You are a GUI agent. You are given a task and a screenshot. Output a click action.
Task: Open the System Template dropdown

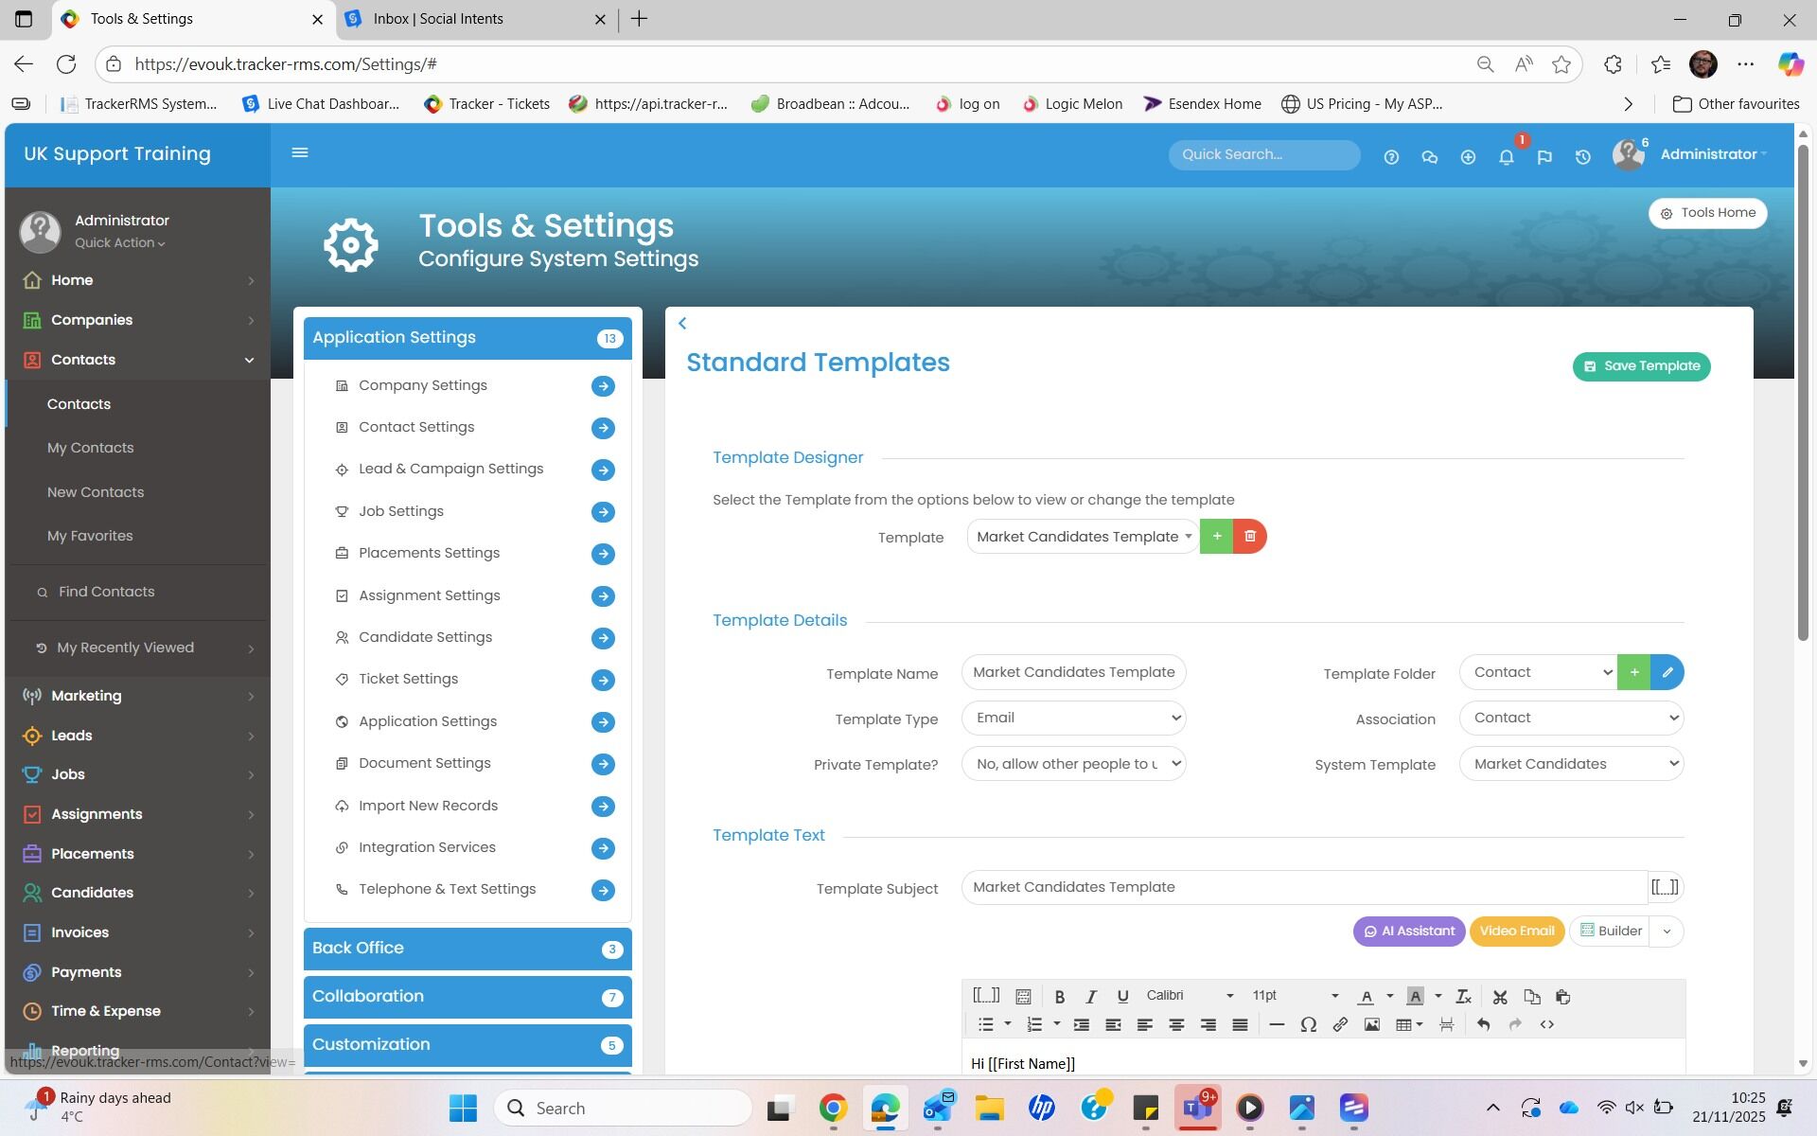(x=1571, y=764)
